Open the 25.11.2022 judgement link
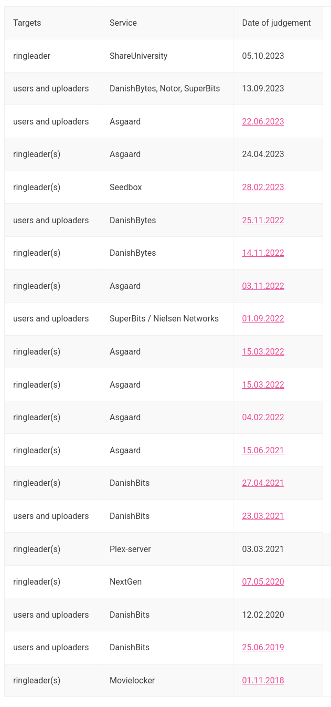Image resolution: width=331 pixels, height=707 pixels. pos(263,220)
